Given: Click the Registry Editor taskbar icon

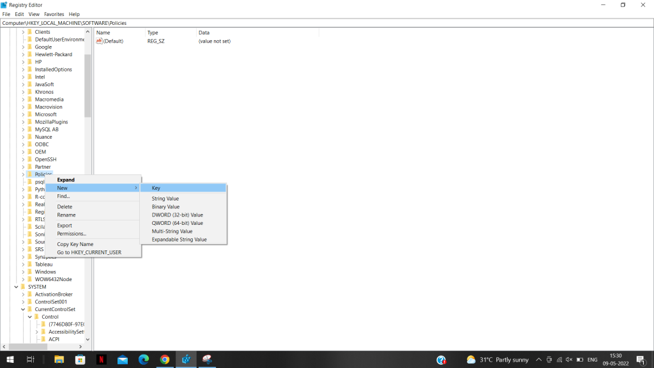Looking at the screenshot, I should (186, 359).
